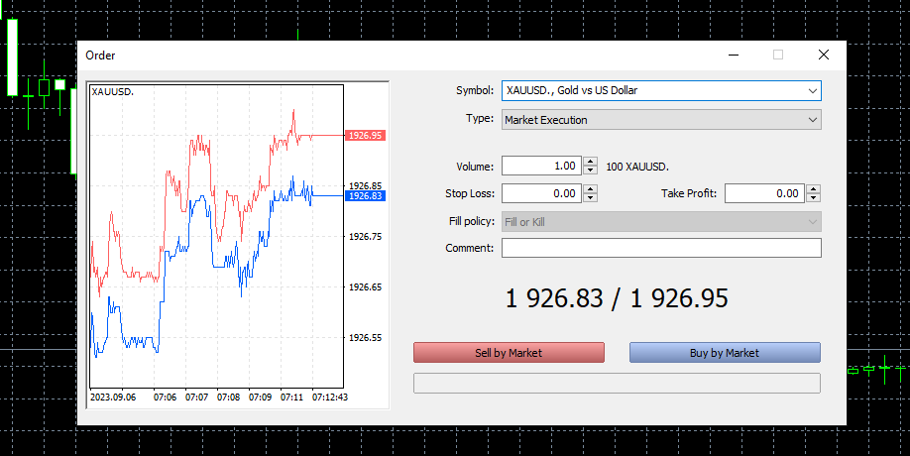Focus the Stop Loss value field
The height and width of the screenshot is (456, 910).
[541, 193]
